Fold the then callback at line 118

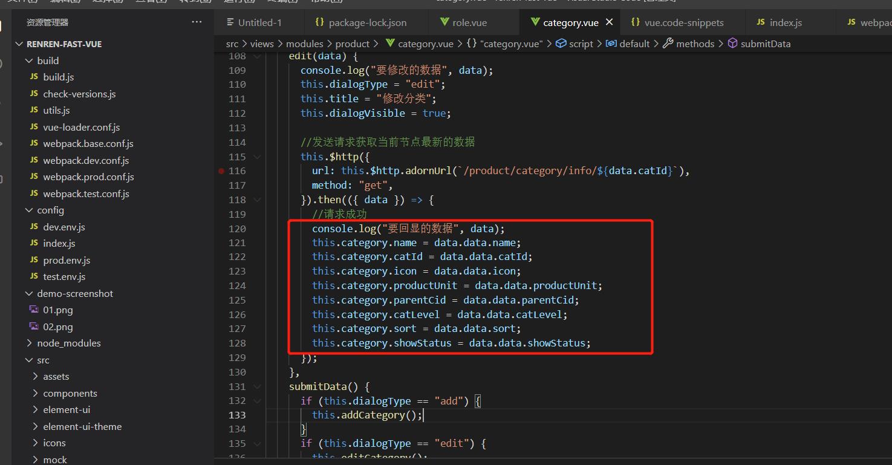[258, 200]
